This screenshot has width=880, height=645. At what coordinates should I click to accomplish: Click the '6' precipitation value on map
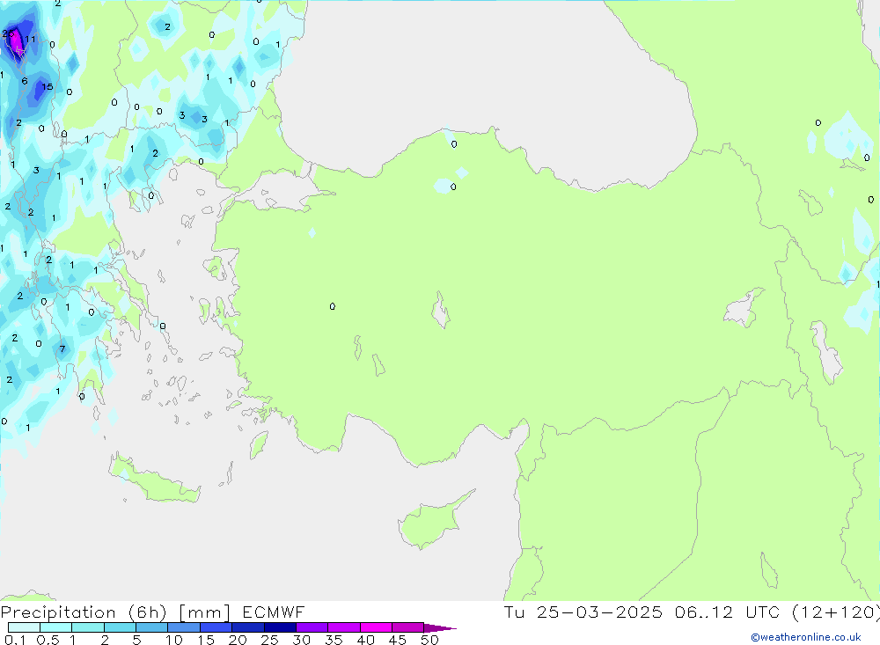click(24, 81)
